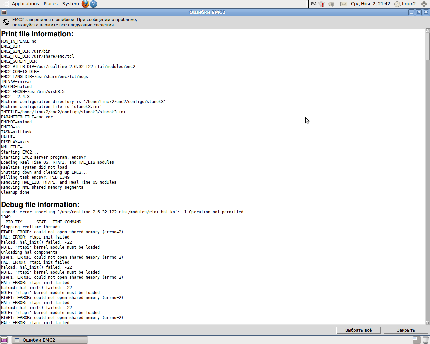Open the System menu
This screenshot has height=344, width=430.
tap(71, 4)
